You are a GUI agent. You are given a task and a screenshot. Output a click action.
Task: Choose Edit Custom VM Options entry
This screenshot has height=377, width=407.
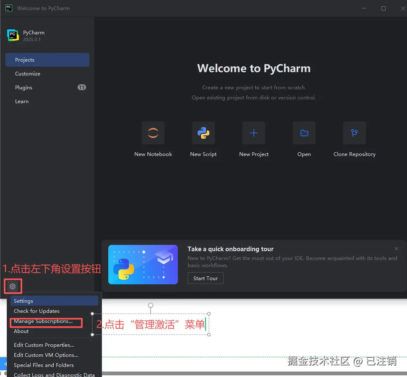coord(54,355)
